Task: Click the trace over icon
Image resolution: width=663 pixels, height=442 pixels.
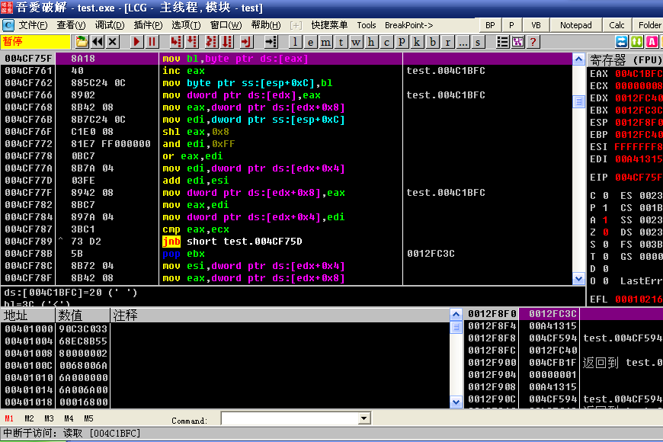Action: (x=228, y=41)
